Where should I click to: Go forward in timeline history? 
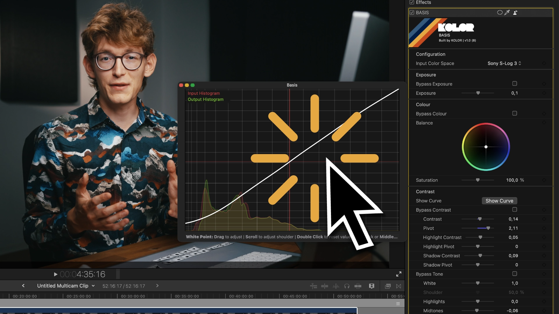tap(157, 286)
